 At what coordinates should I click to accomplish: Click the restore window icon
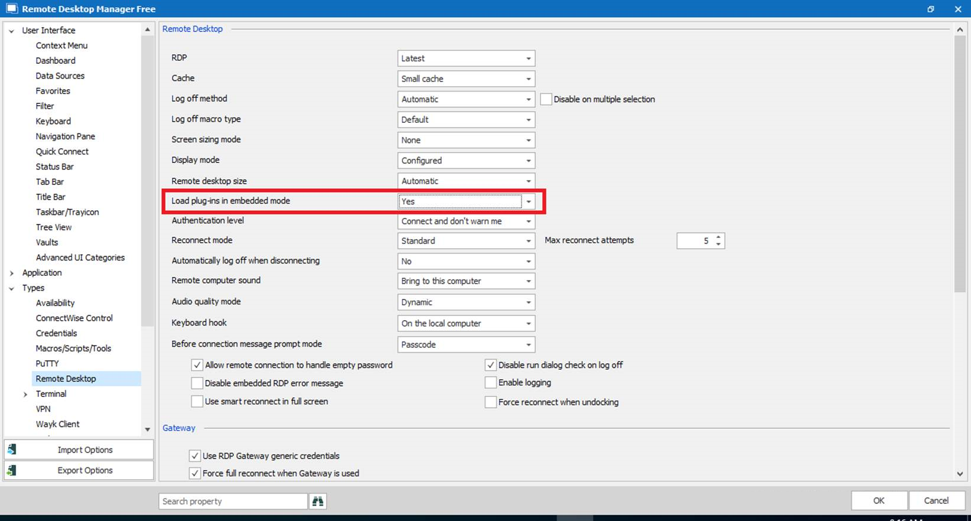click(930, 9)
